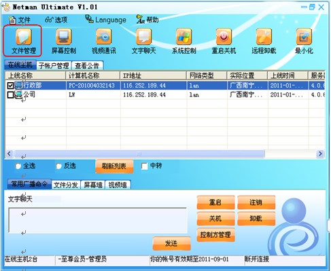Viewport: 331px width, 271px height.
Task: Open the 文件 menu
Action: coord(19,20)
